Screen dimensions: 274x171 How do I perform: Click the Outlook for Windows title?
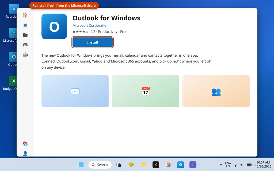click(106, 18)
